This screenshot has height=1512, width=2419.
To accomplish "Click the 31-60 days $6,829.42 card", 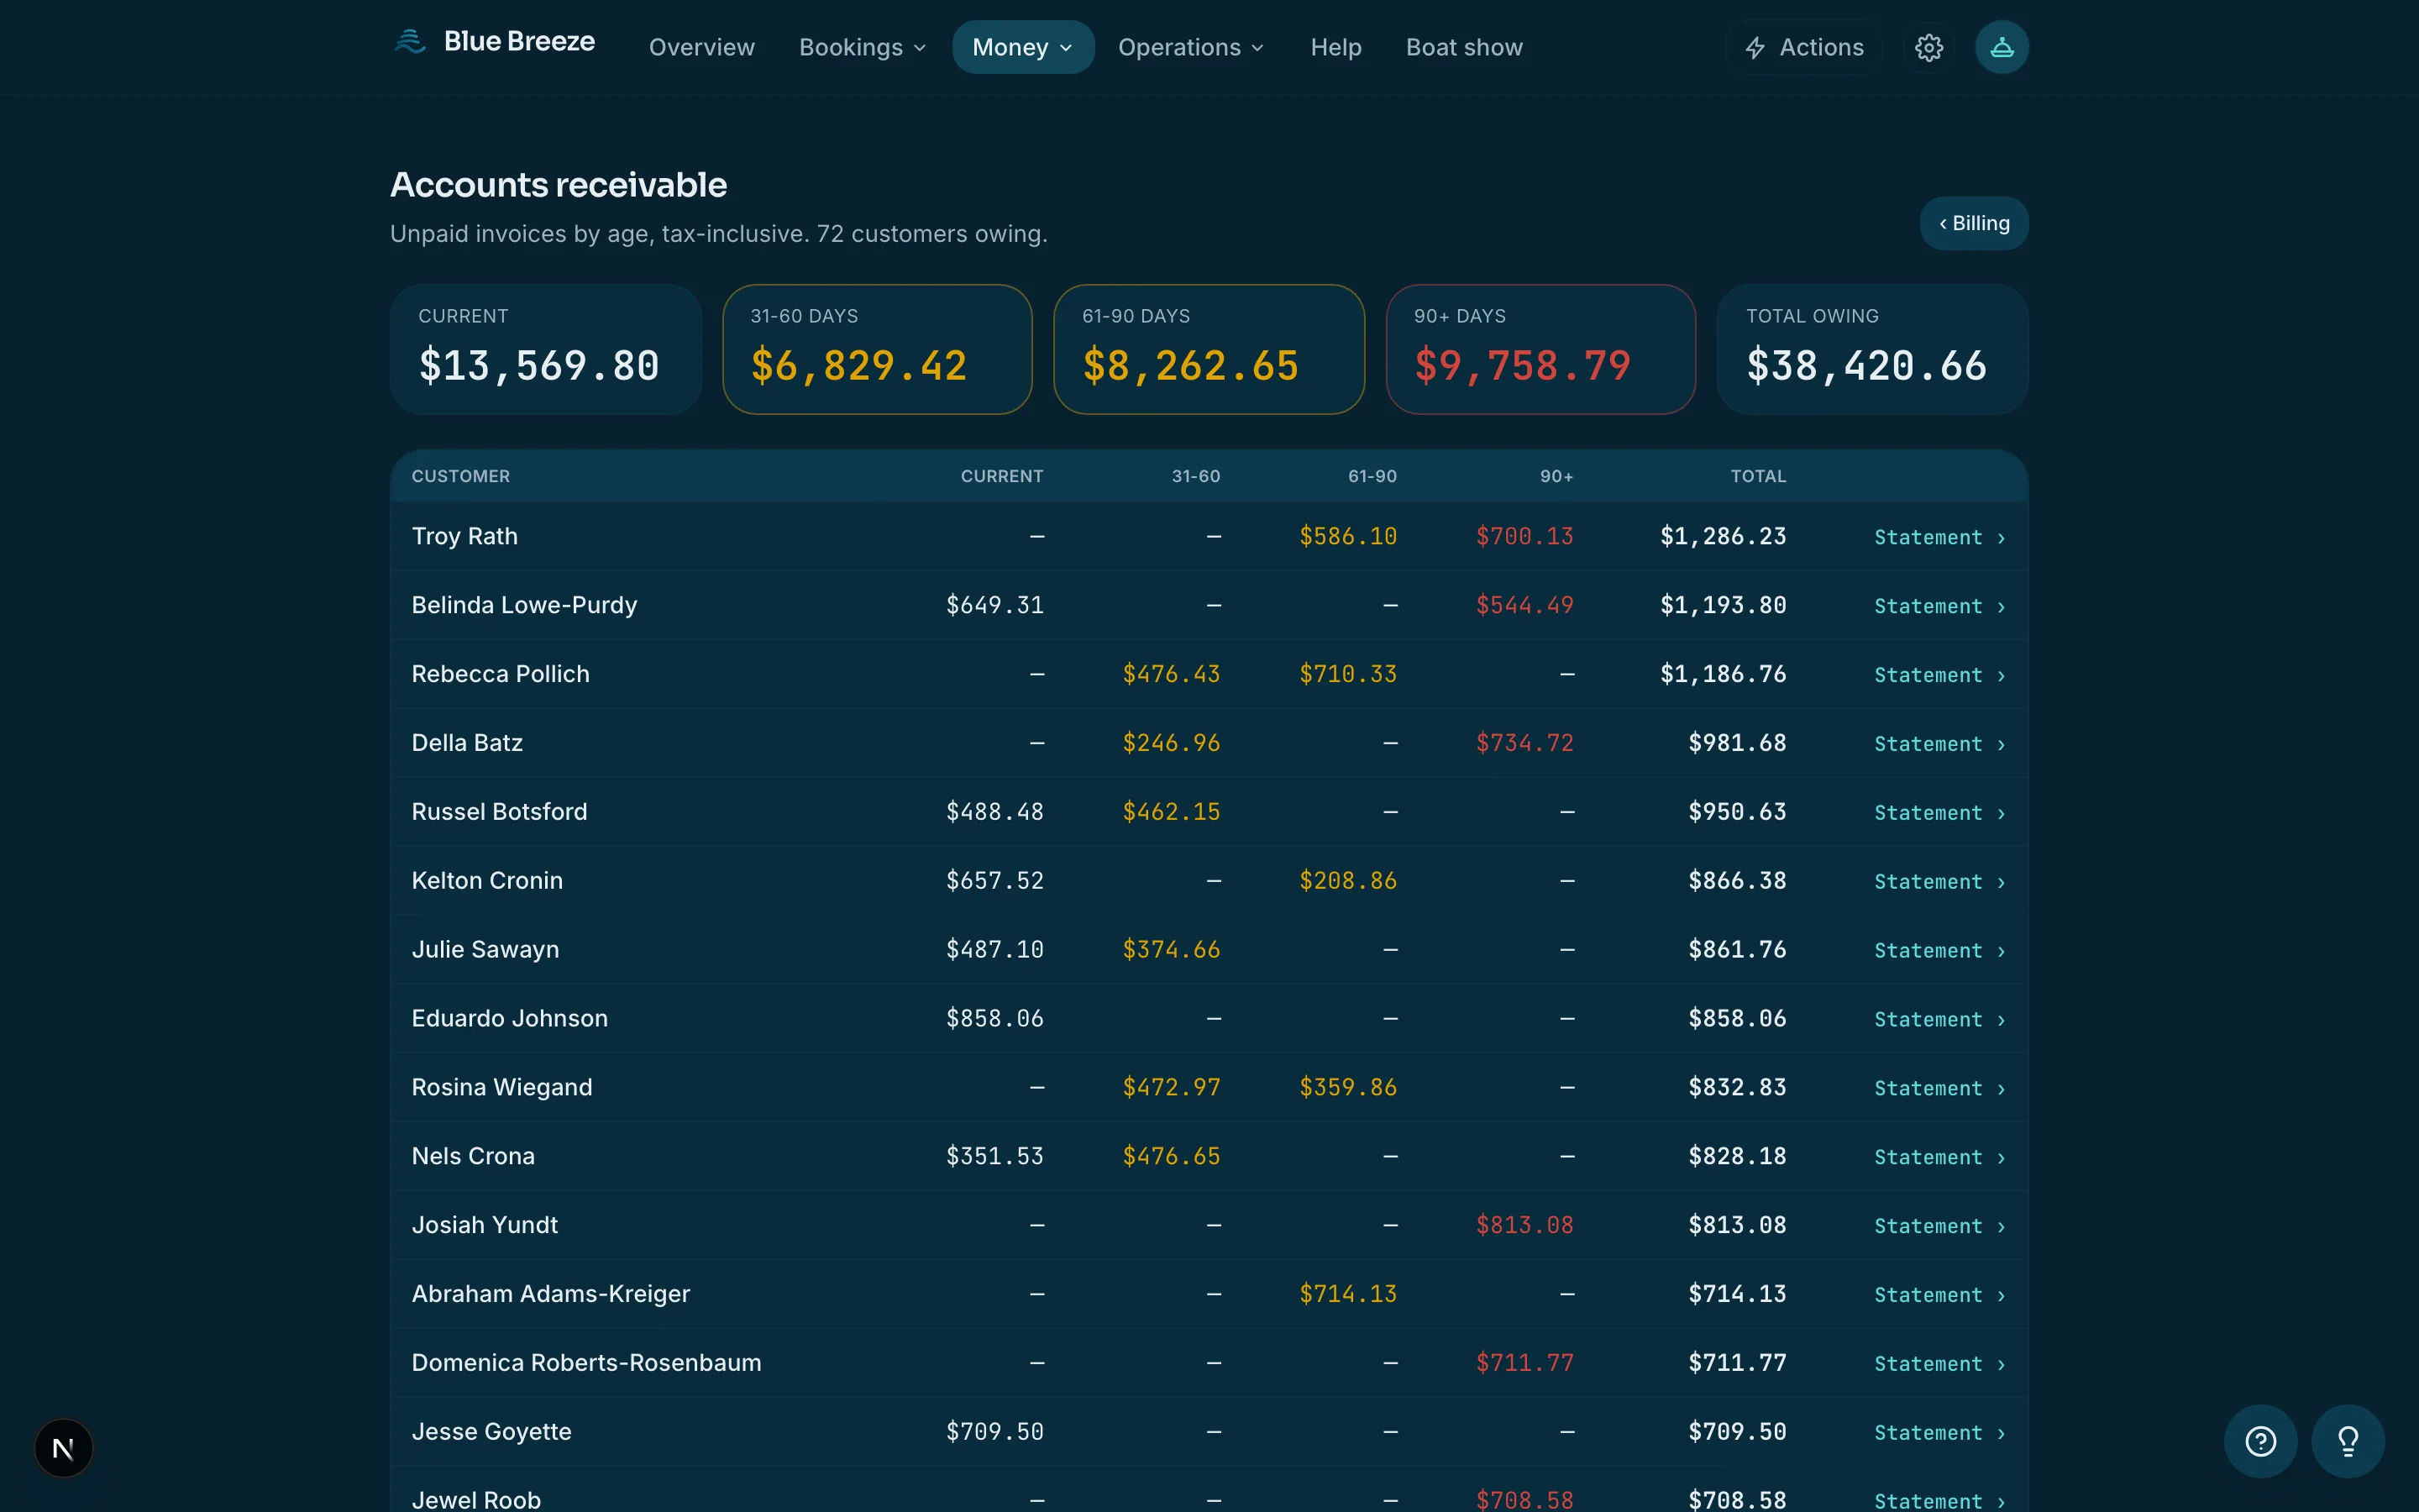I will point(878,349).
